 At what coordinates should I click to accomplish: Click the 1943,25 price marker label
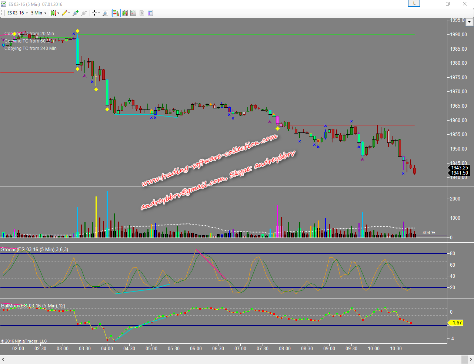click(x=459, y=168)
